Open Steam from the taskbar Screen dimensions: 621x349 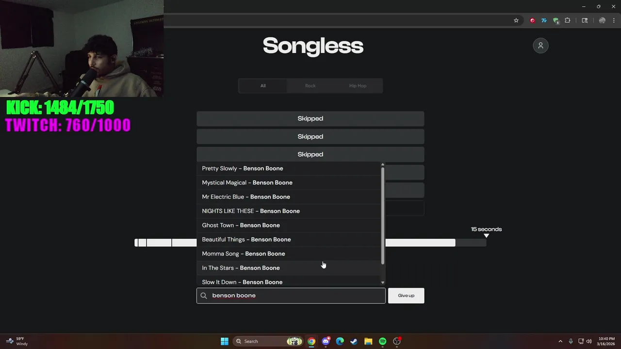(354, 341)
